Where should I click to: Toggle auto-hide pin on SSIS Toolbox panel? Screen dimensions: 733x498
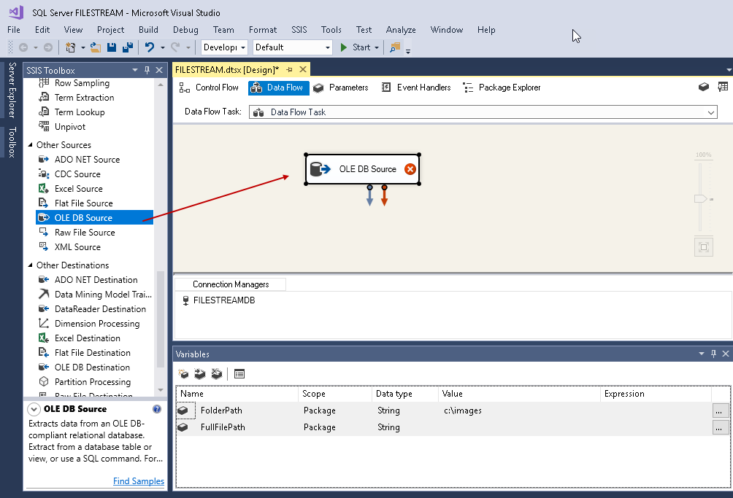(x=147, y=70)
